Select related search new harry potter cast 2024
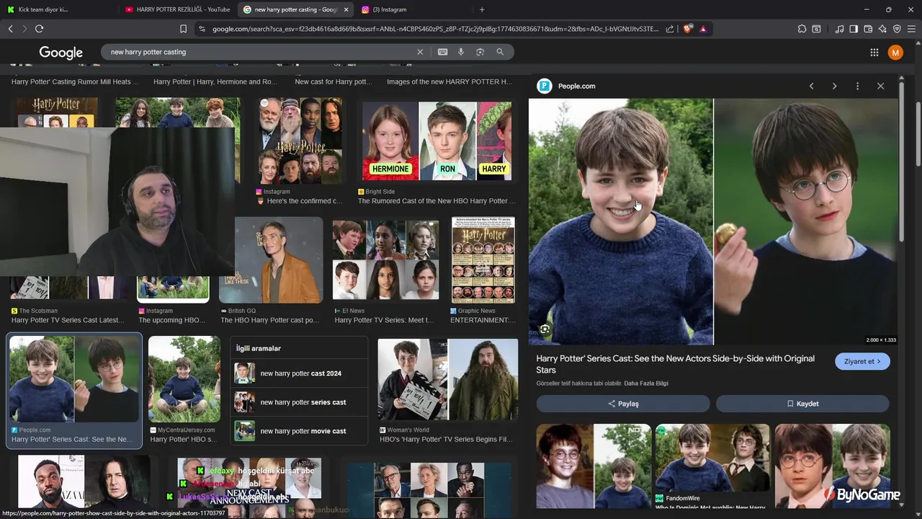922x519 pixels. (300, 373)
